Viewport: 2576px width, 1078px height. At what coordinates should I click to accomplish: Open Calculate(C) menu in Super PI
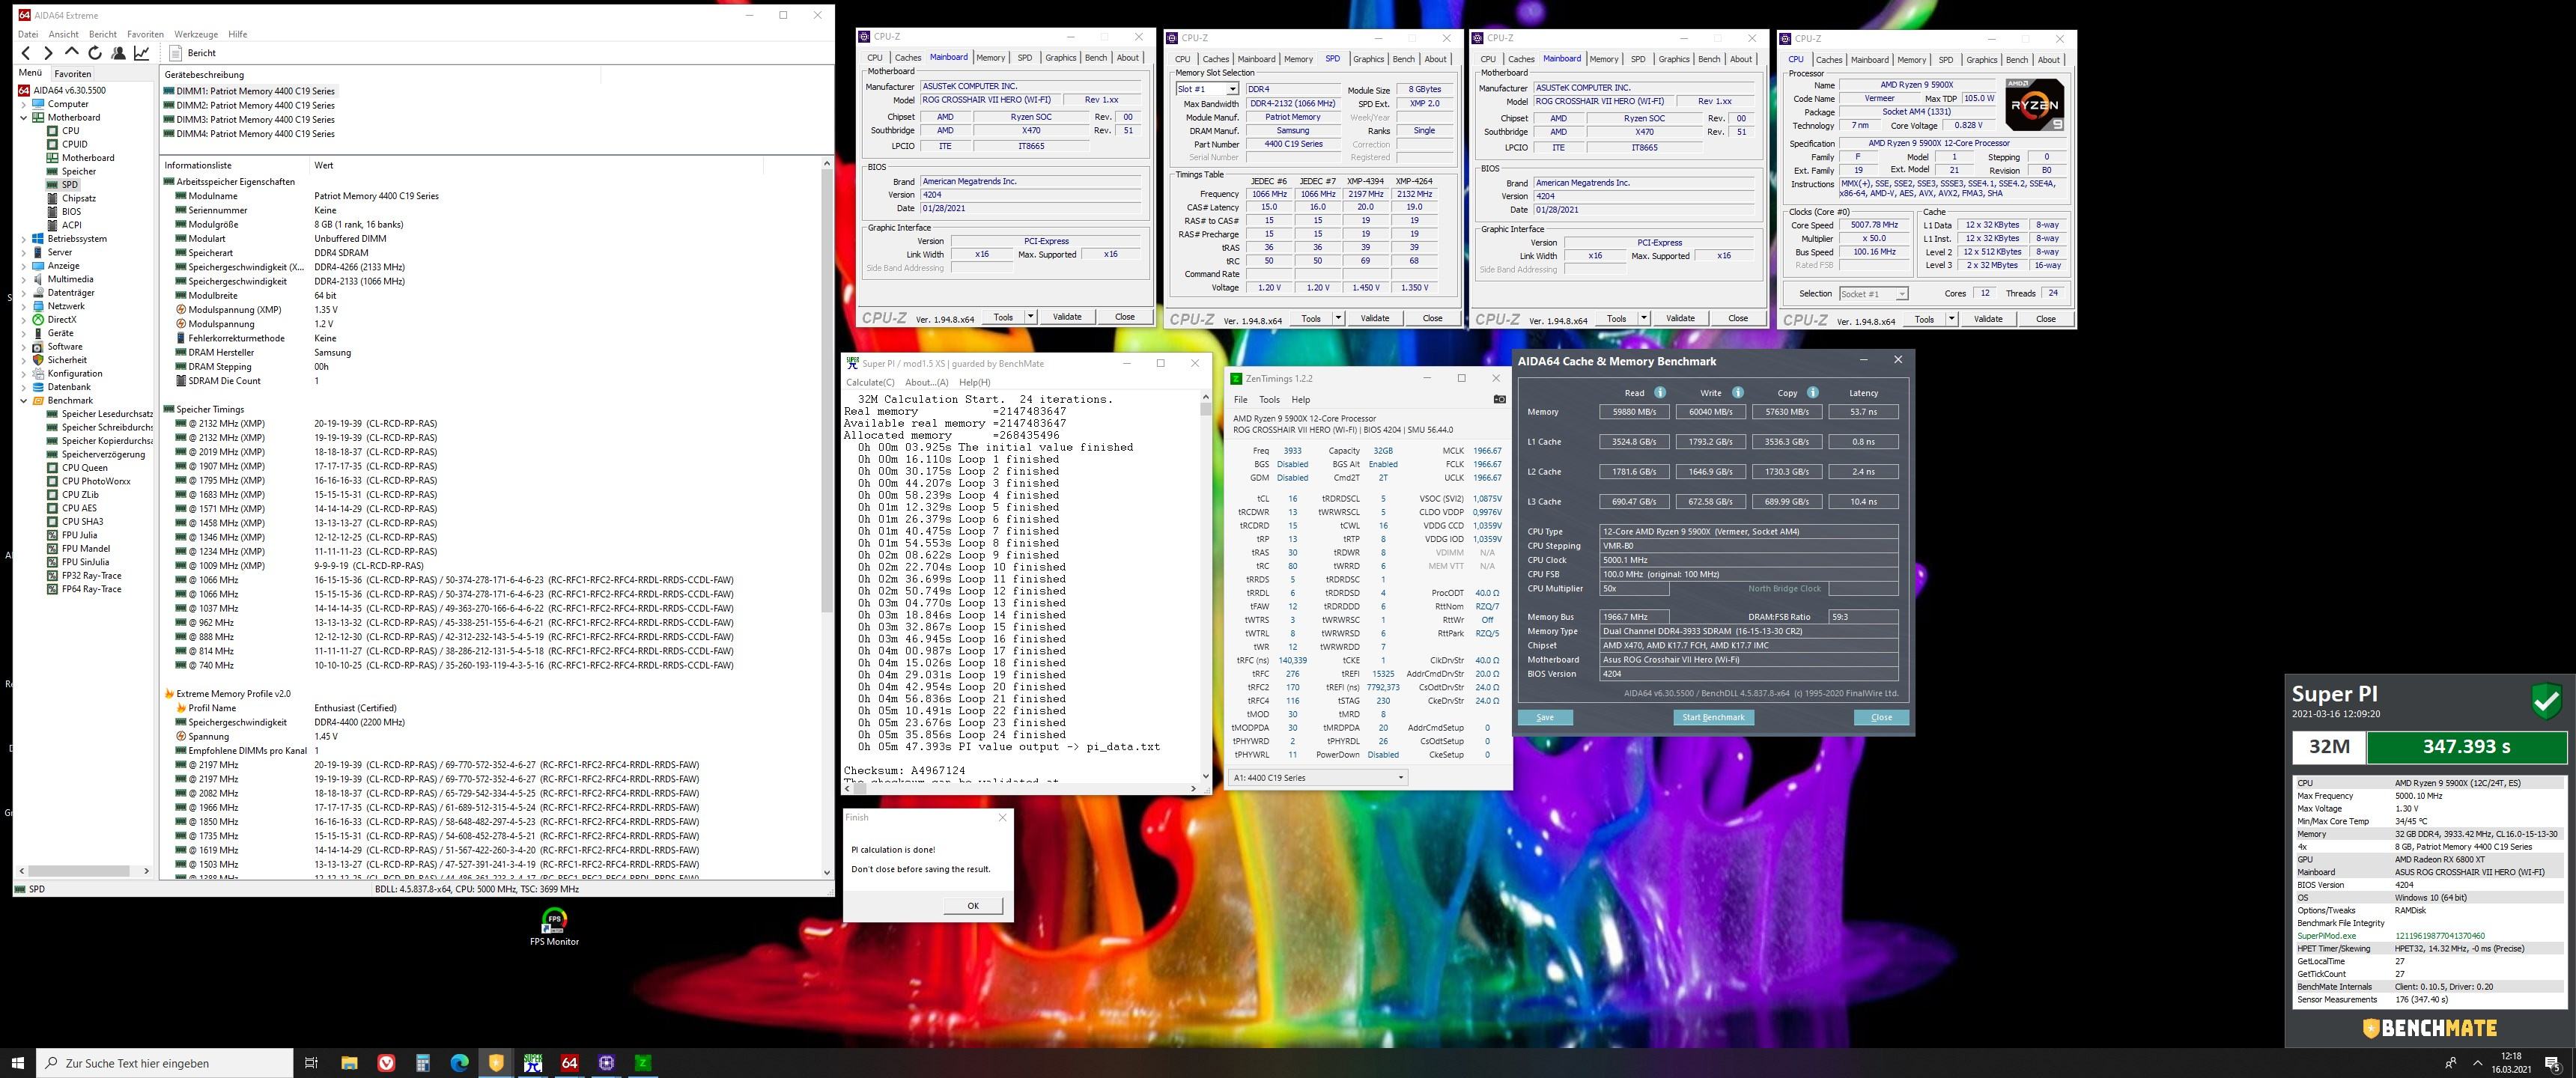click(x=871, y=382)
